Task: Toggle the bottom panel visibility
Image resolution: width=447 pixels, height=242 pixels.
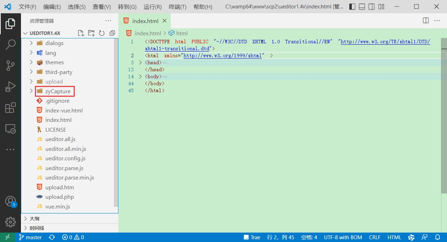Action: [x=362, y=7]
